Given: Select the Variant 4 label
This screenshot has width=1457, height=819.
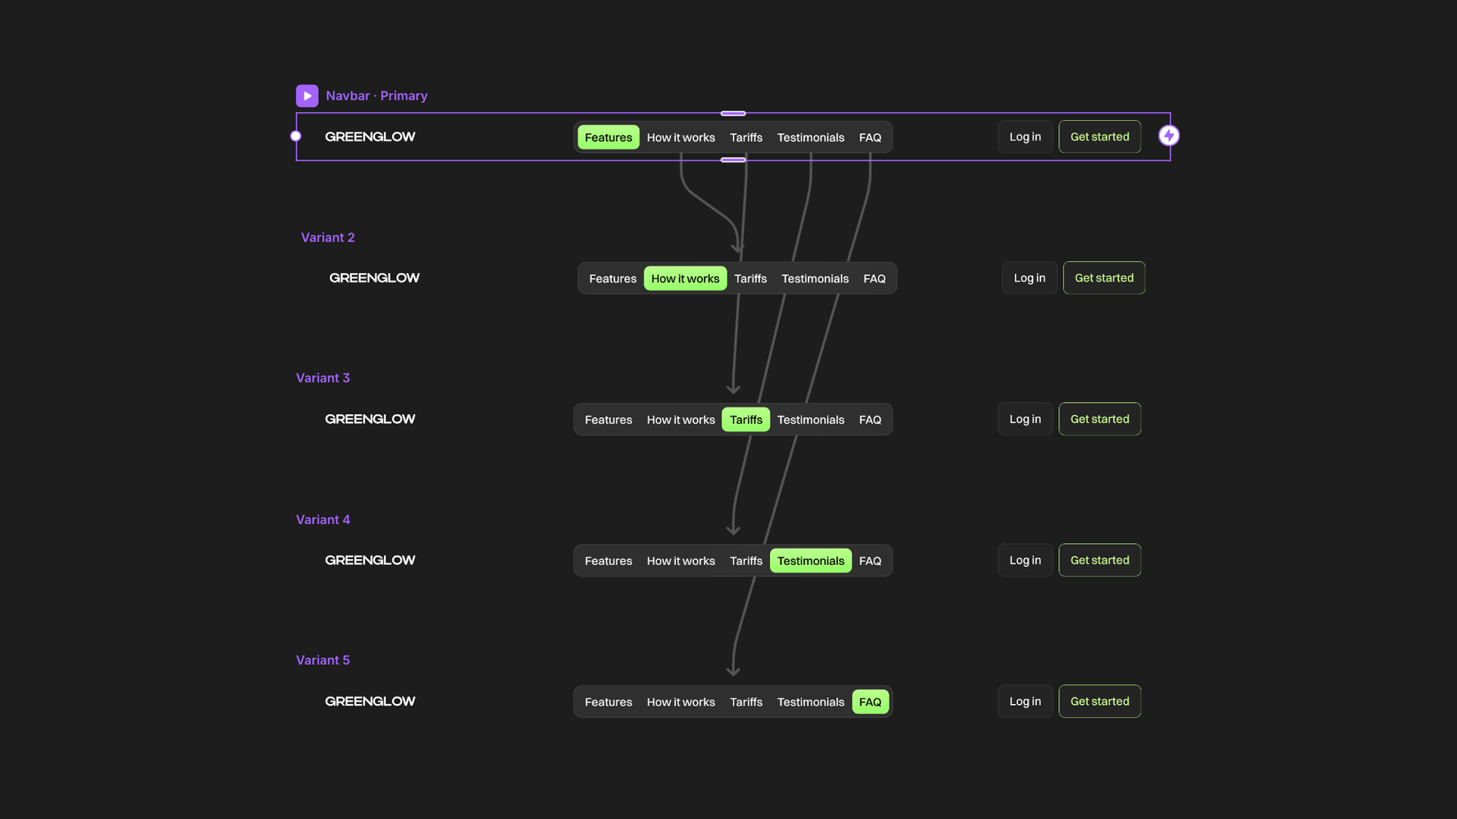Looking at the screenshot, I should tap(323, 520).
